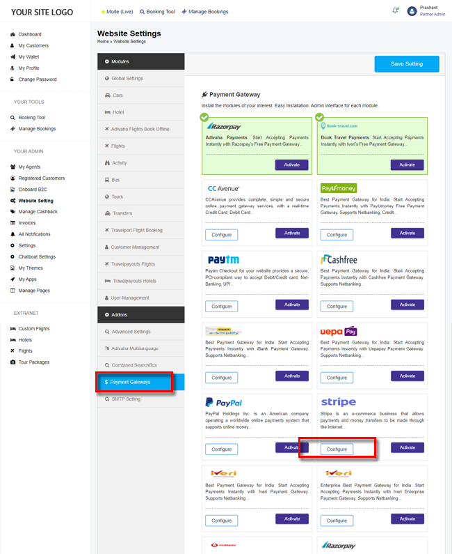The height and width of the screenshot is (554, 452).
Task: Activate the Razorpay Adivaha Payments gateway
Action: 291,164
